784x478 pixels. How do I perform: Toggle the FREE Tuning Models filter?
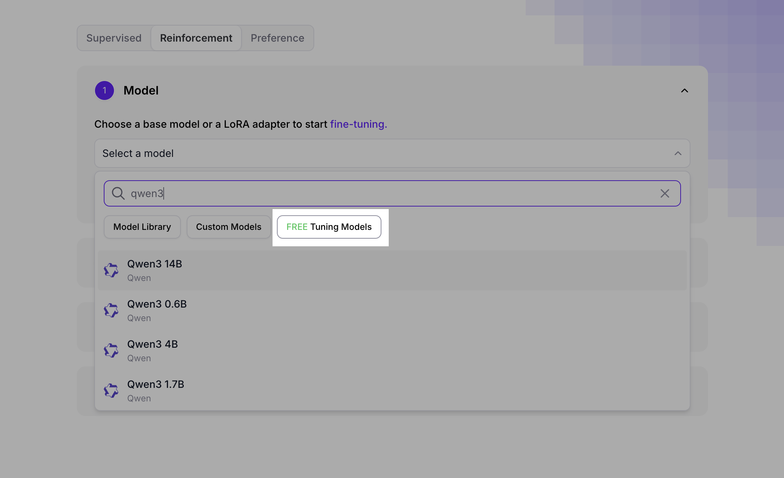[328, 227]
